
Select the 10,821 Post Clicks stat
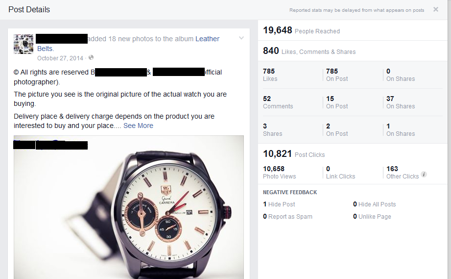point(294,154)
